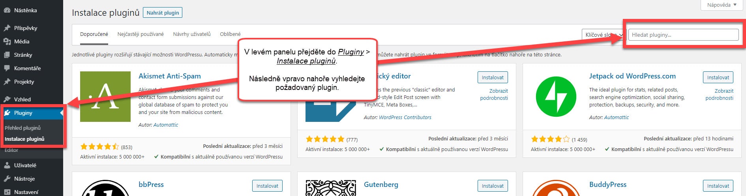
Task: Expand the Nápověda help dropdown
Action: [x=722, y=5]
